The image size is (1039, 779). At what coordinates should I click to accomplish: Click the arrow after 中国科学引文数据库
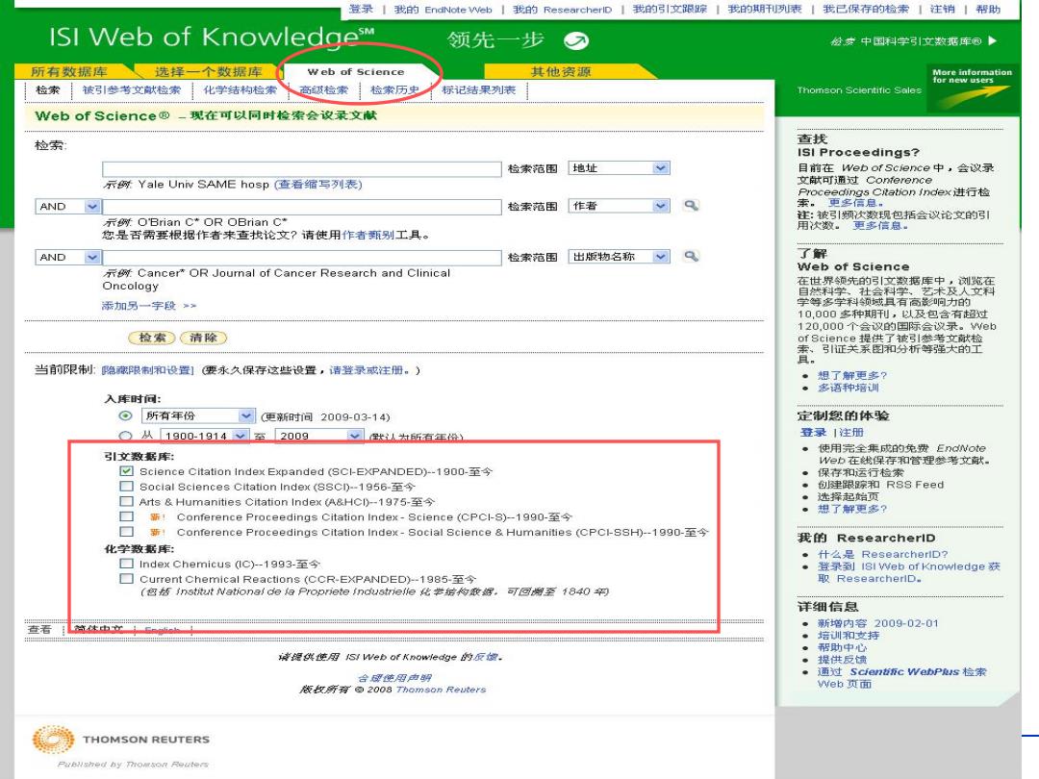click(x=992, y=40)
